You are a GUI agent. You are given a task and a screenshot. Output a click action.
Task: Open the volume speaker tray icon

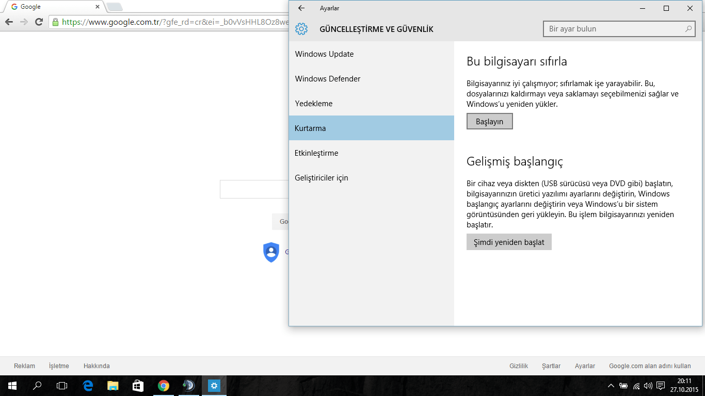648,385
